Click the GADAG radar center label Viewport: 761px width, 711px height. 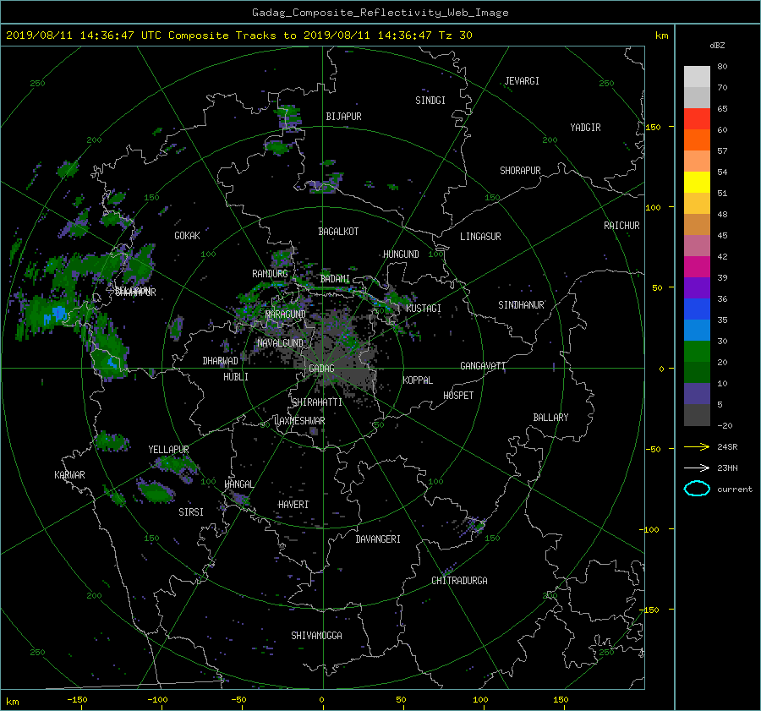(x=321, y=369)
